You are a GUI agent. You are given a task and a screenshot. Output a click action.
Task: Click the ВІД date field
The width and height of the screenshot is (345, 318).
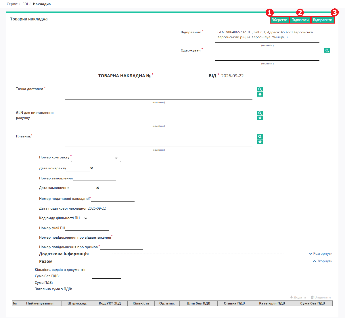point(232,76)
